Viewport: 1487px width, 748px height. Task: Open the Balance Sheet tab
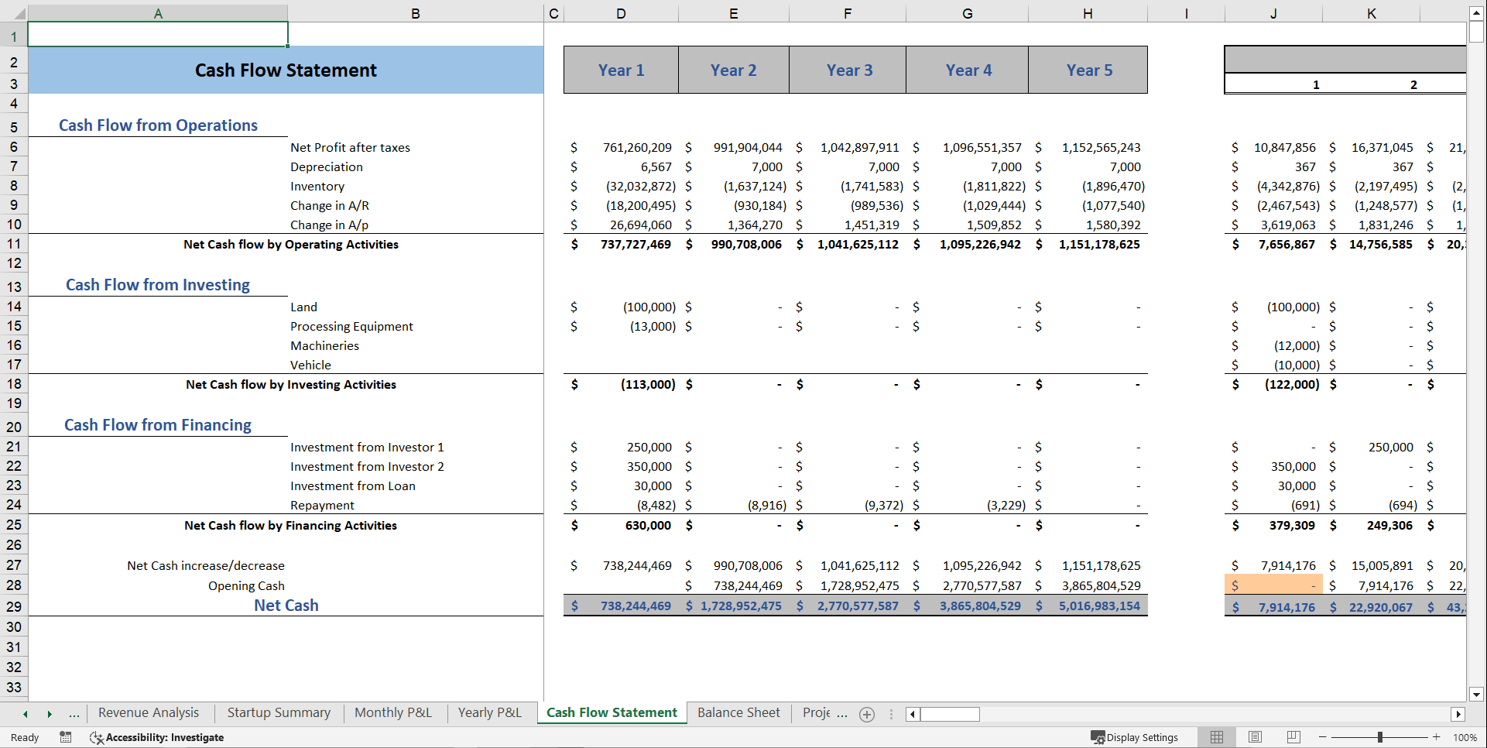pos(738,712)
